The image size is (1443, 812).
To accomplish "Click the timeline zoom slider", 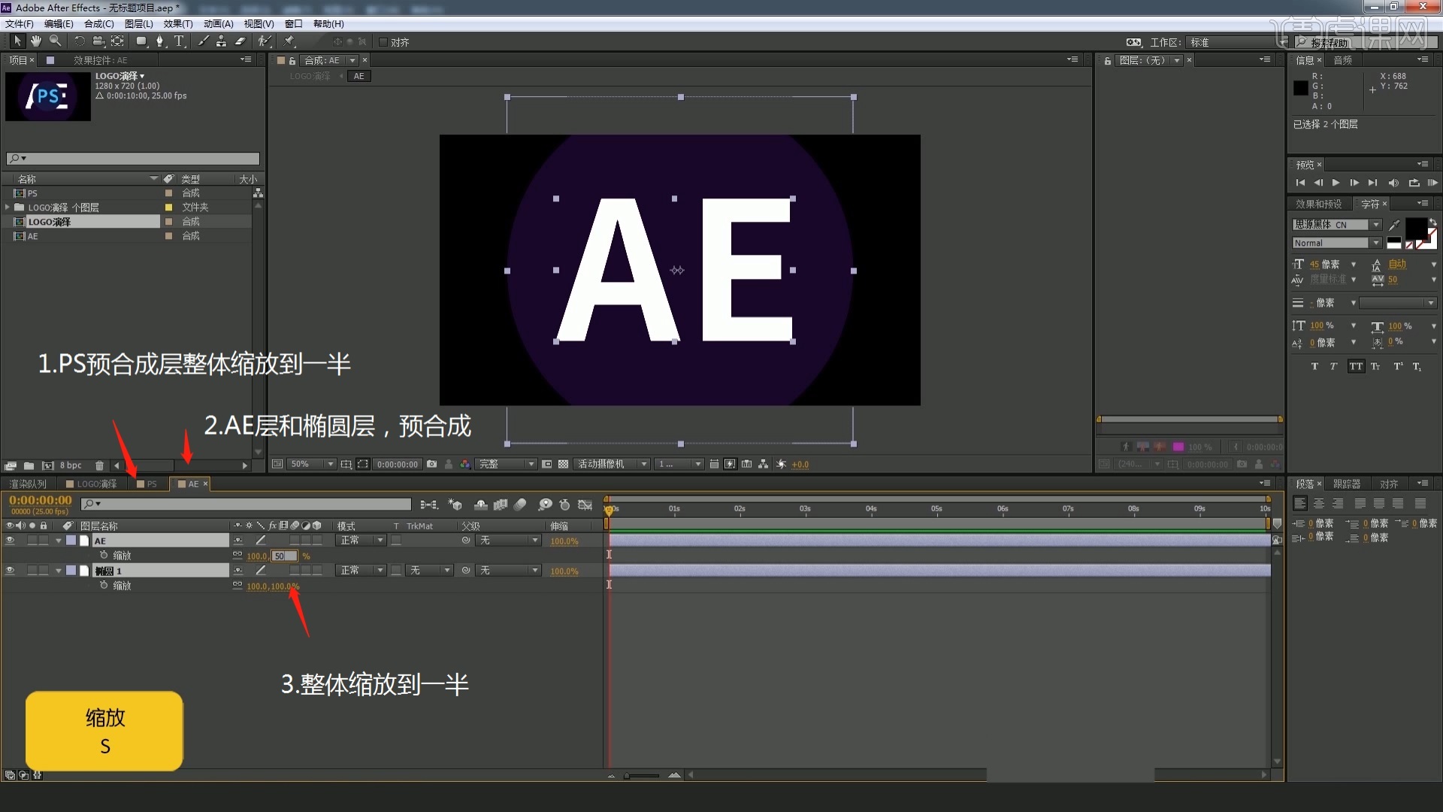I will (643, 775).
